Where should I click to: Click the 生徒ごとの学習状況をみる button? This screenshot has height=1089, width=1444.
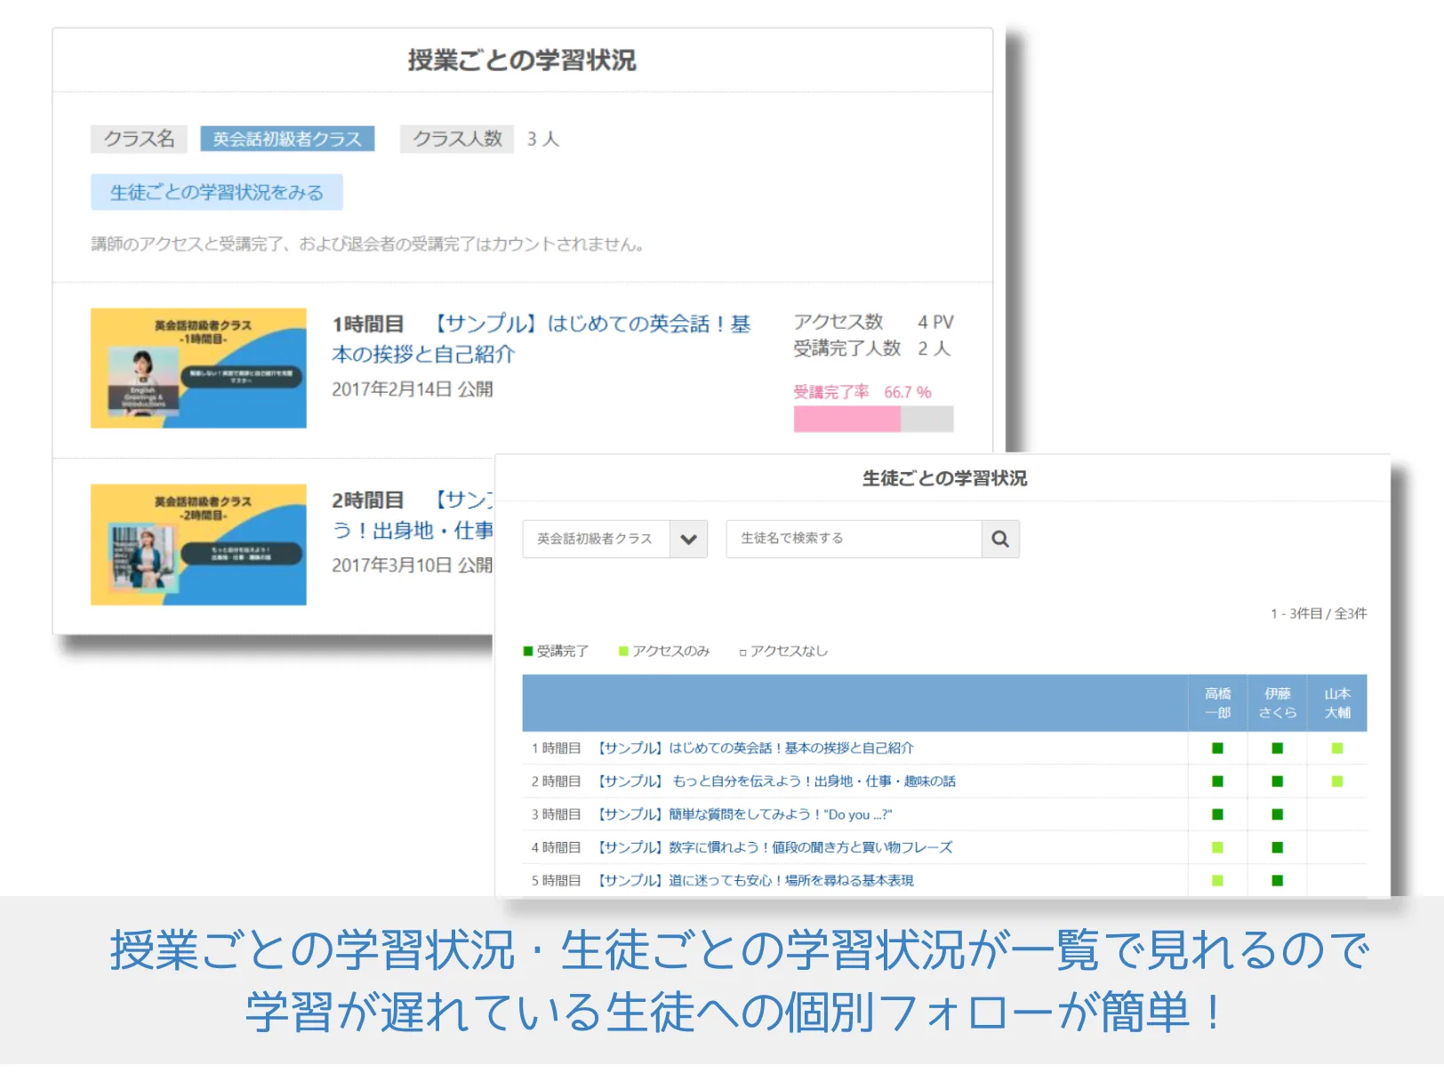pos(216,192)
